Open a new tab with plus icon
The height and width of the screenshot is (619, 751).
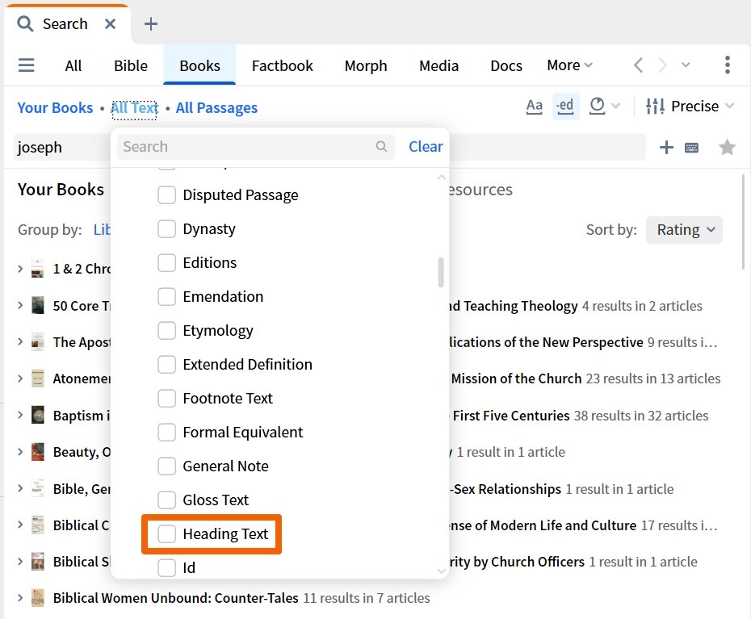tap(151, 23)
